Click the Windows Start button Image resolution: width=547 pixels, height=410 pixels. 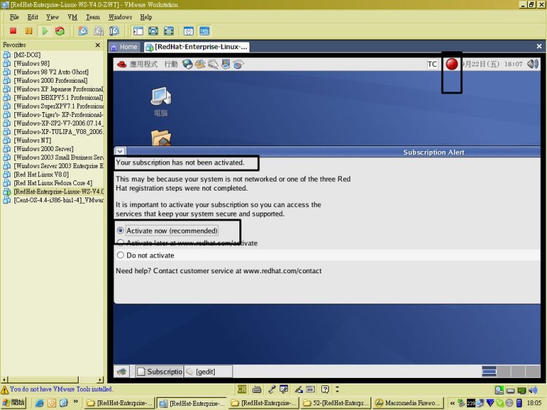pyautogui.click(x=13, y=402)
